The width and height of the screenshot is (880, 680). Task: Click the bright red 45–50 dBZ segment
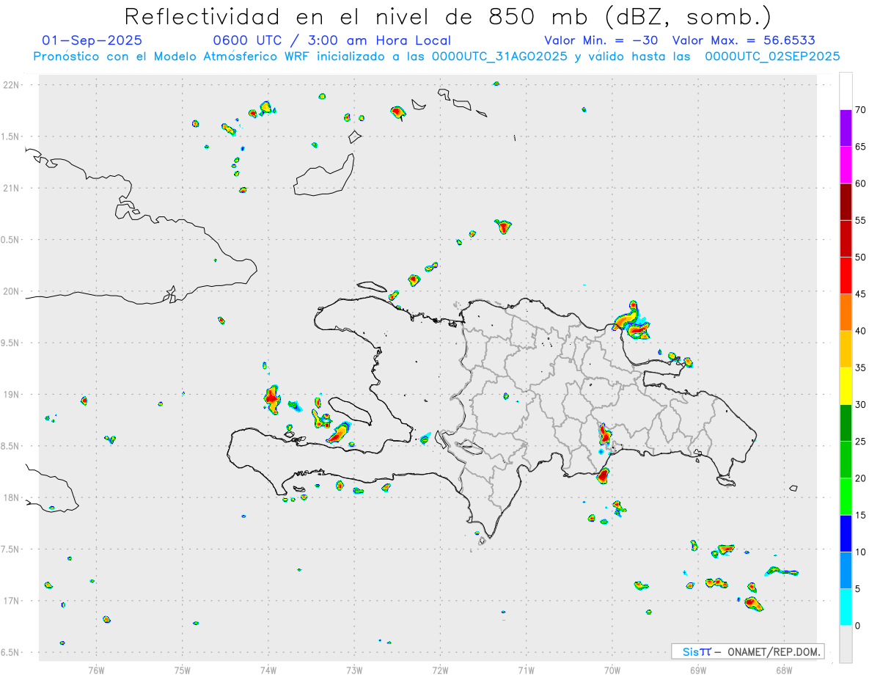846,276
